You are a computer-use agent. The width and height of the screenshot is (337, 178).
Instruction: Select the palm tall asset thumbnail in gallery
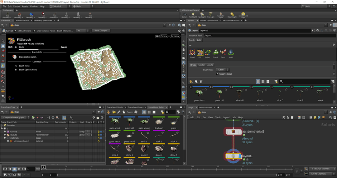pyautogui.click(x=129, y=122)
